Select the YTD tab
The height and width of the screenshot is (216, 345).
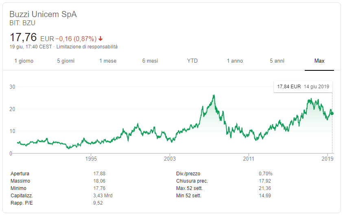[192, 61]
